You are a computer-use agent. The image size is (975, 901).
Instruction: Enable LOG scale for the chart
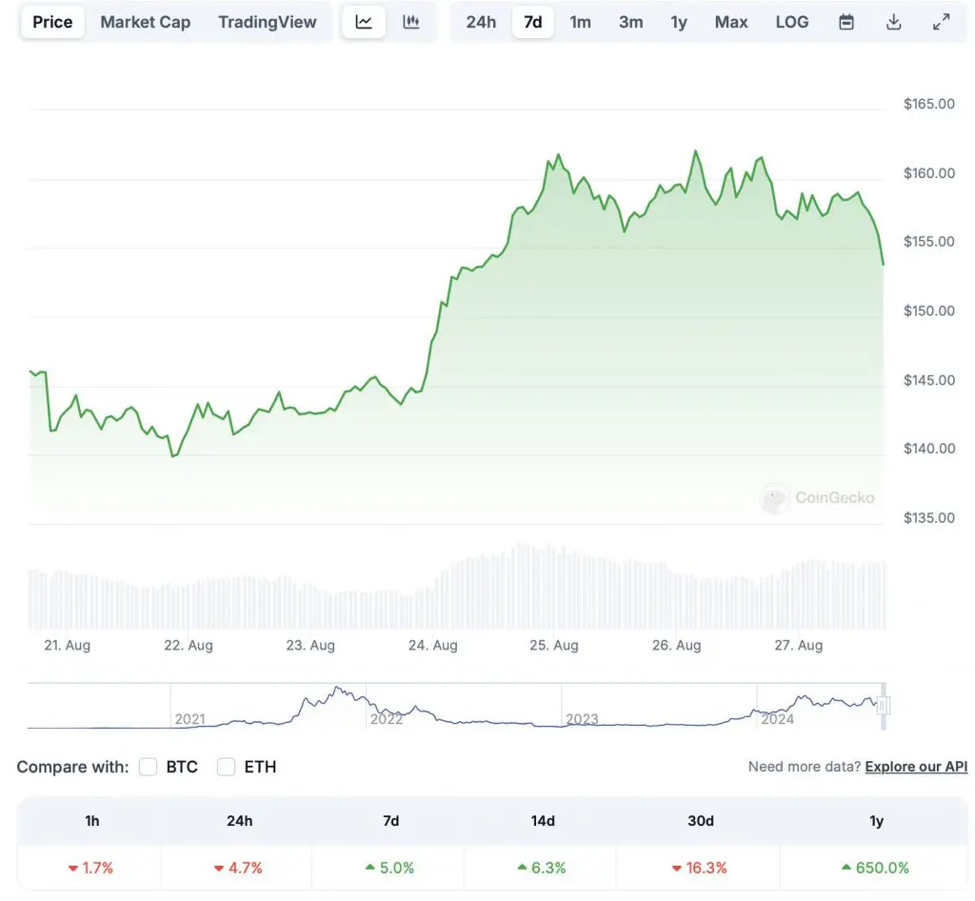pyautogui.click(x=792, y=22)
